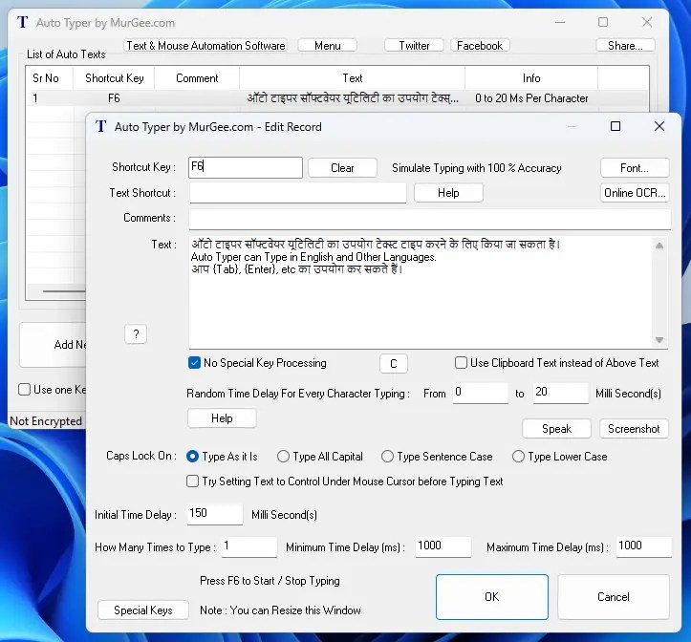This screenshot has height=642, width=691.
Task: Click How Many Times to Type field
Action: (249, 546)
